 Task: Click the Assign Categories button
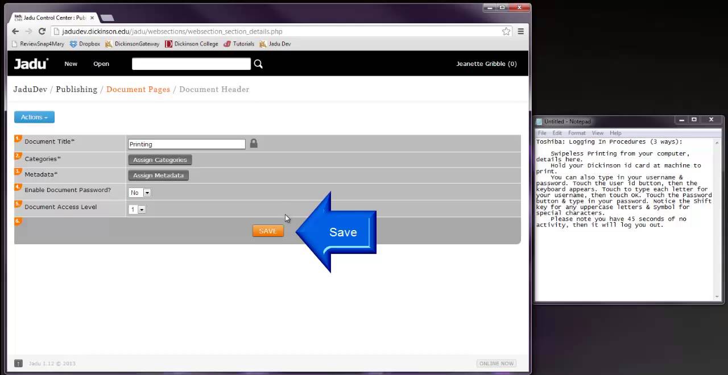coord(160,160)
